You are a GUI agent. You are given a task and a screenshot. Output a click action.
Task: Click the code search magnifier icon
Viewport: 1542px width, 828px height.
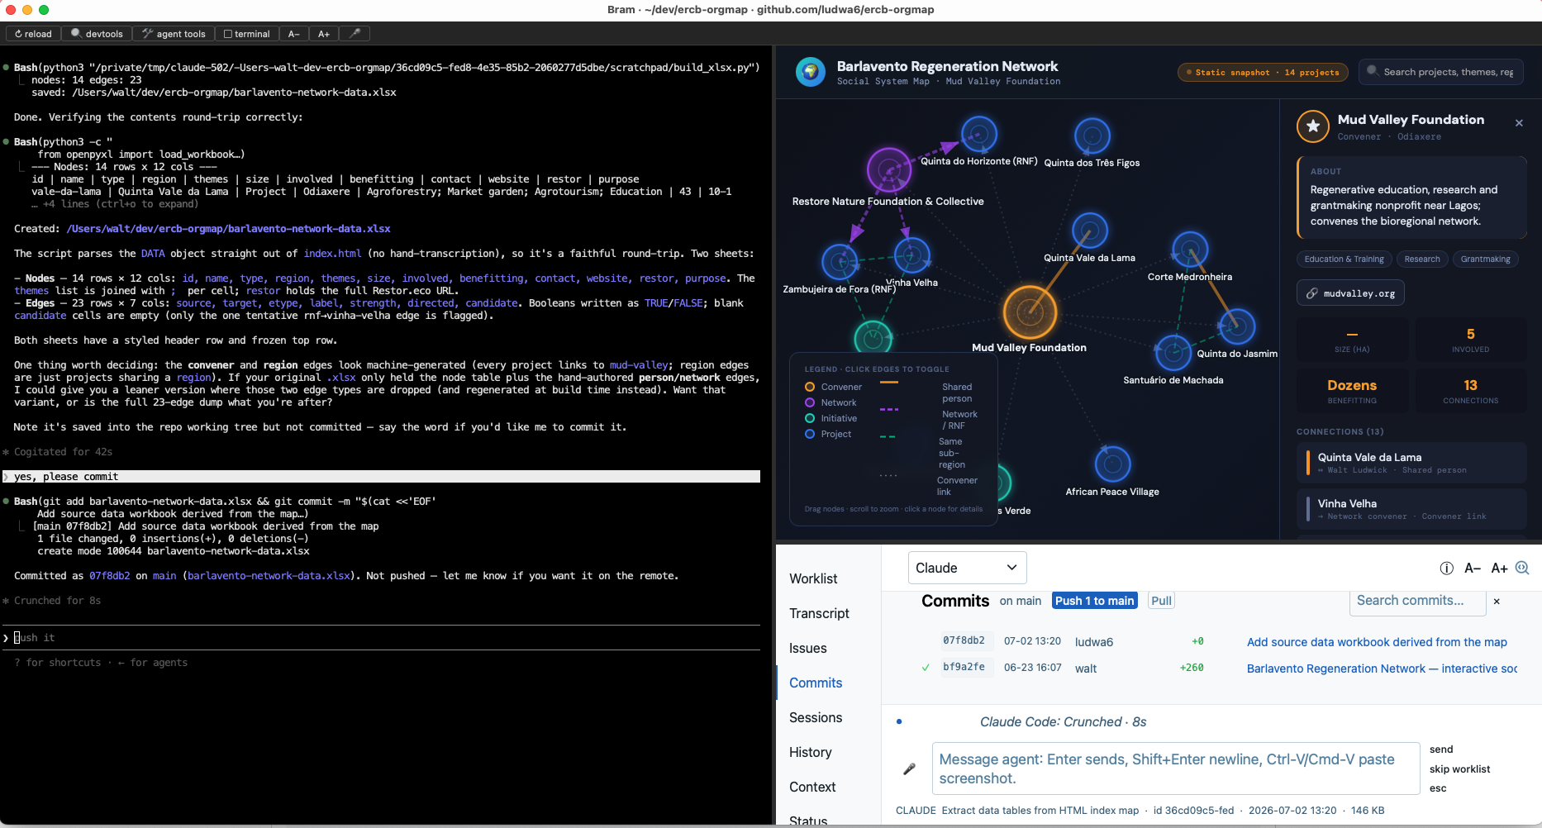[x=1523, y=568]
